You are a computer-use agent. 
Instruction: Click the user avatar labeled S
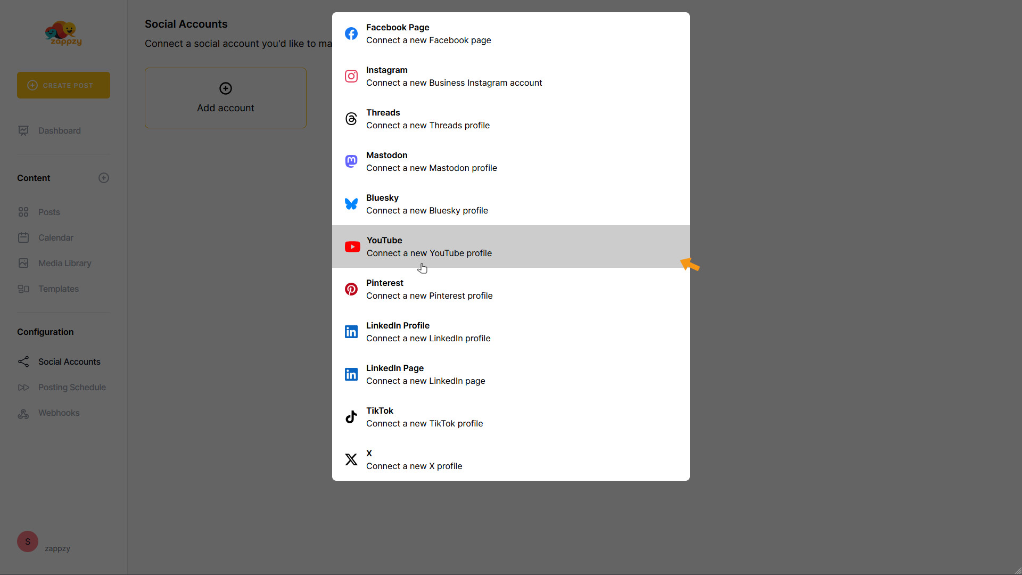(28, 541)
